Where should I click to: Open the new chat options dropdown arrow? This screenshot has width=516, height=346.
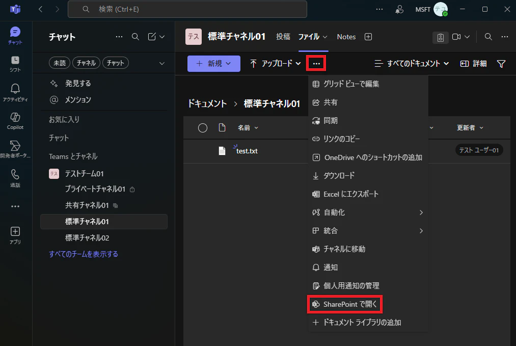162,37
